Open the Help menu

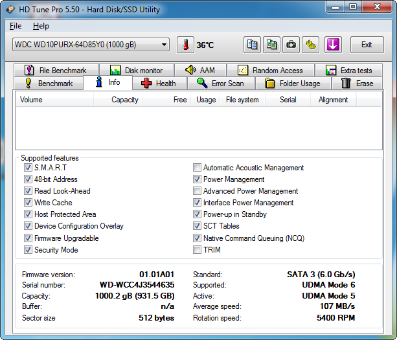coord(41,26)
